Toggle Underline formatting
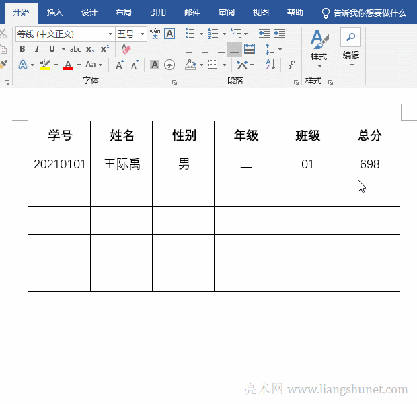Screen dimensions: 417x404 click(x=52, y=49)
